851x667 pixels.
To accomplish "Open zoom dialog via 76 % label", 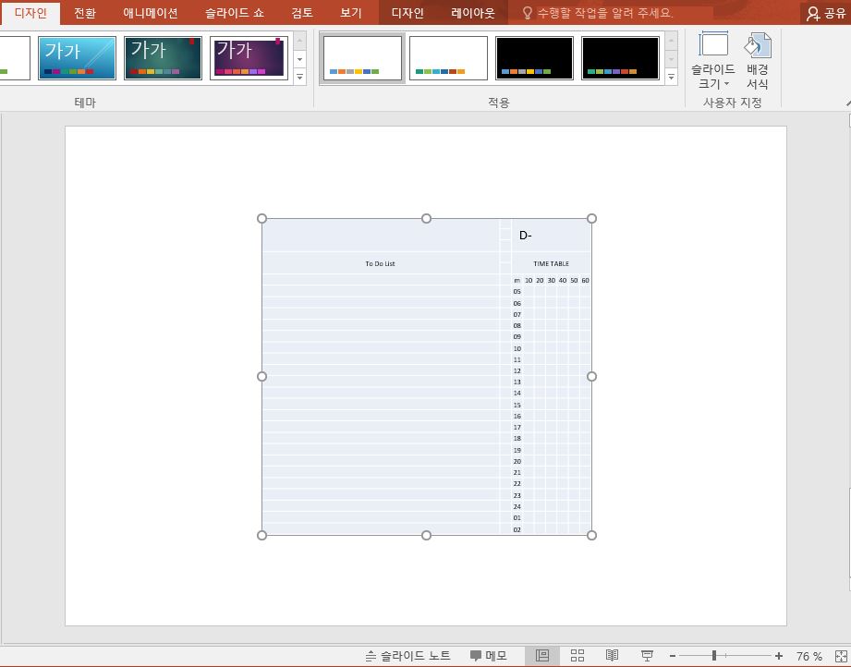I will tap(809, 656).
